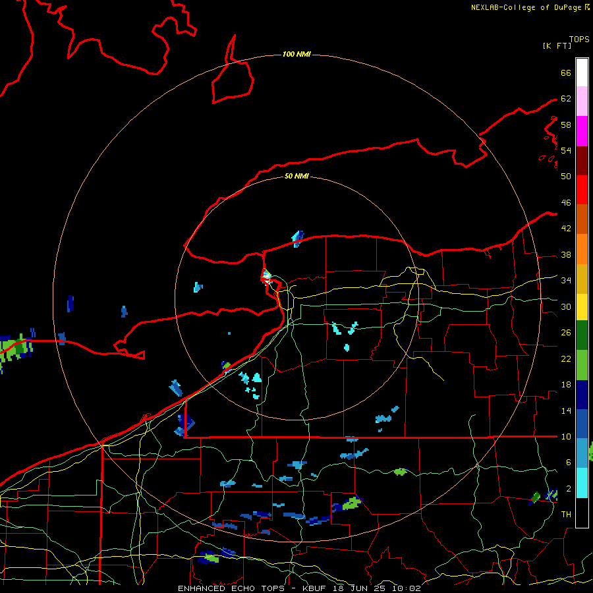This screenshot has height=593, width=593.
Task: Click the 58 legend value
Action: (x=566, y=125)
